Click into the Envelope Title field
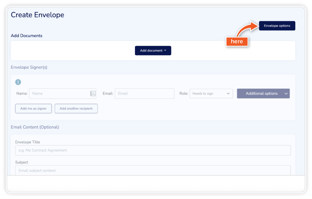 tap(153, 150)
